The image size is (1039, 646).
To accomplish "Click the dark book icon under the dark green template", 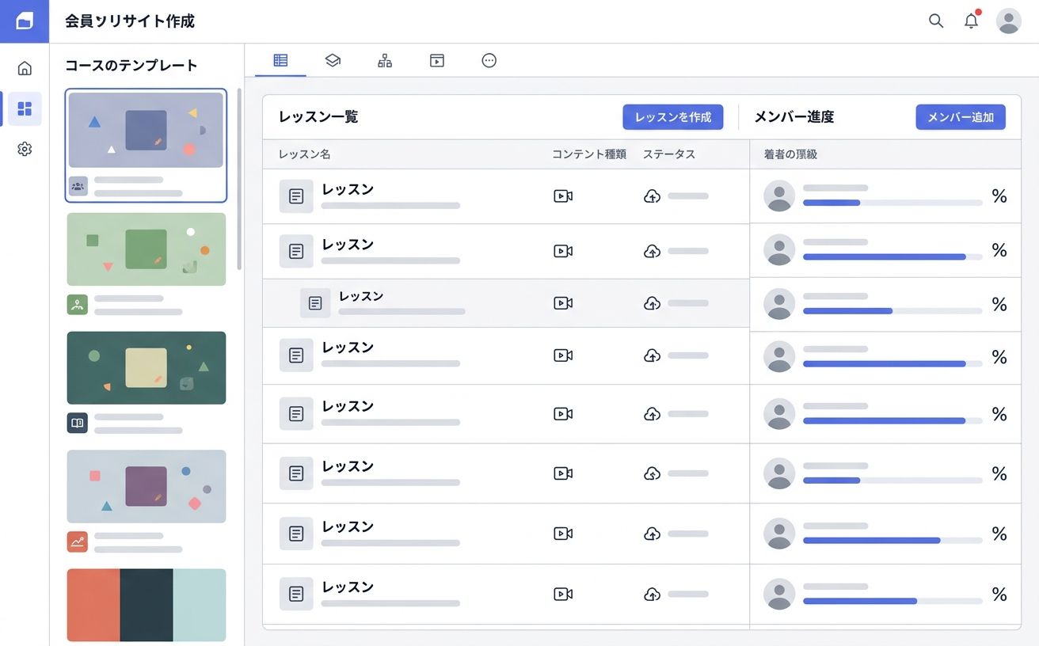I will 78,423.
